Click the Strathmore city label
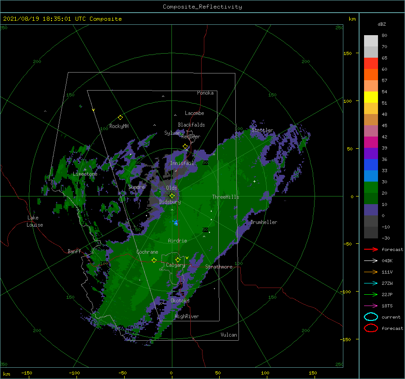The width and height of the screenshot is (405, 379). (x=219, y=267)
